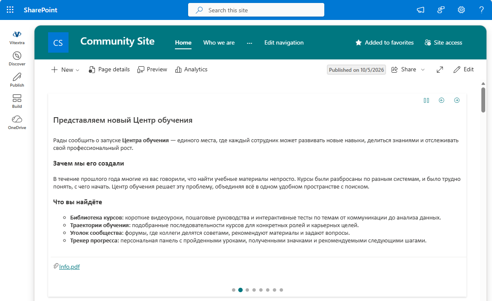Open the Help question mark icon
This screenshot has width=492, height=301.
pyautogui.click(x=481, y=10)
